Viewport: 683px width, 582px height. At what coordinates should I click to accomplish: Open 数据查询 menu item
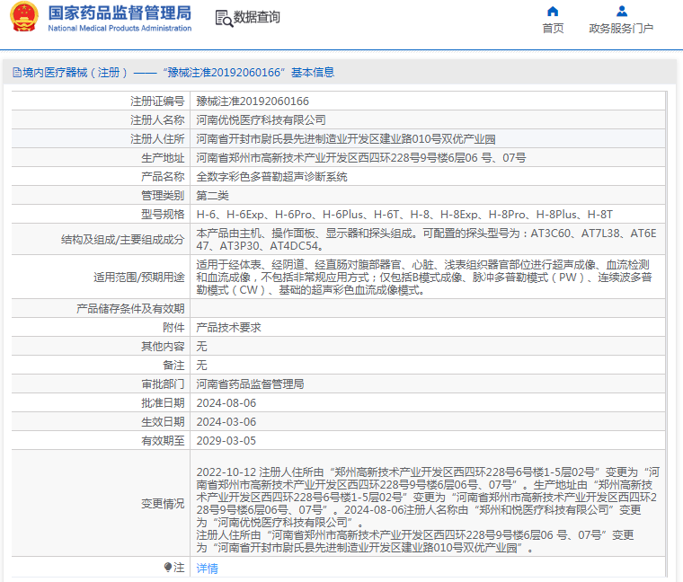point(256,17)
